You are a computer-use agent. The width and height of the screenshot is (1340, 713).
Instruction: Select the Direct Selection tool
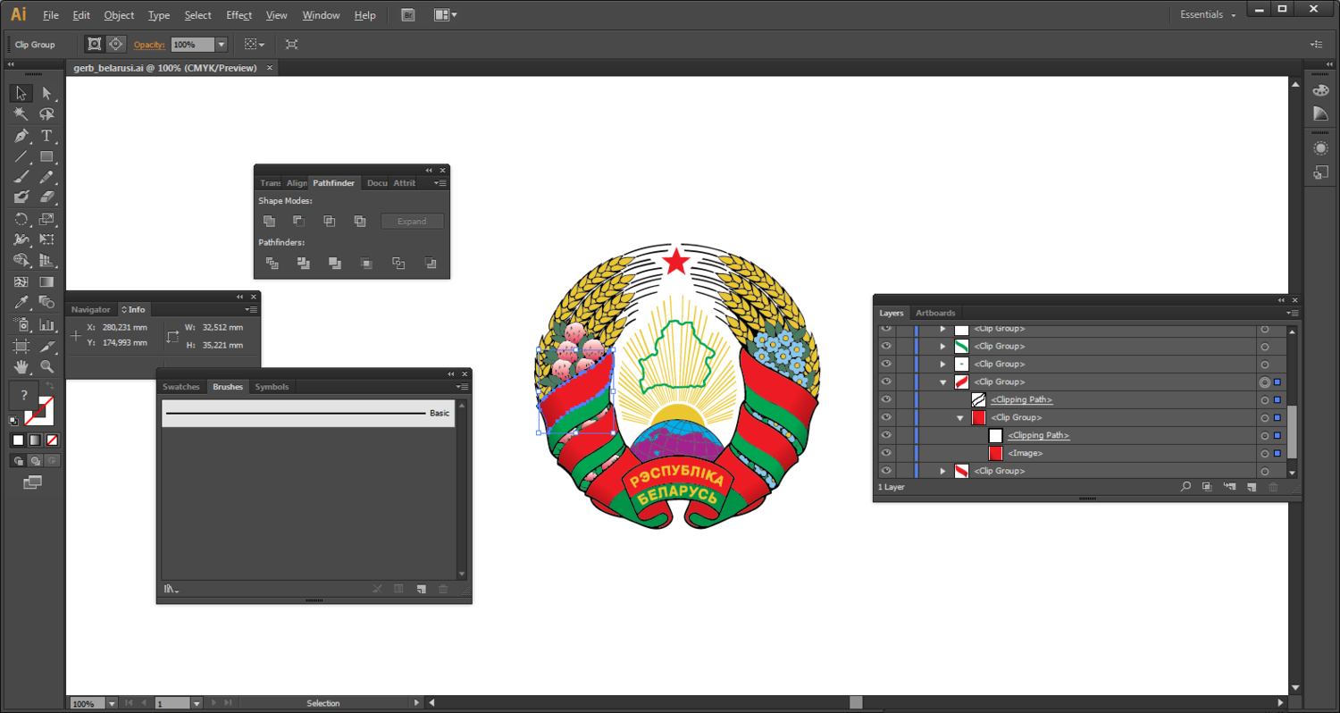click(x=46, y=93)
